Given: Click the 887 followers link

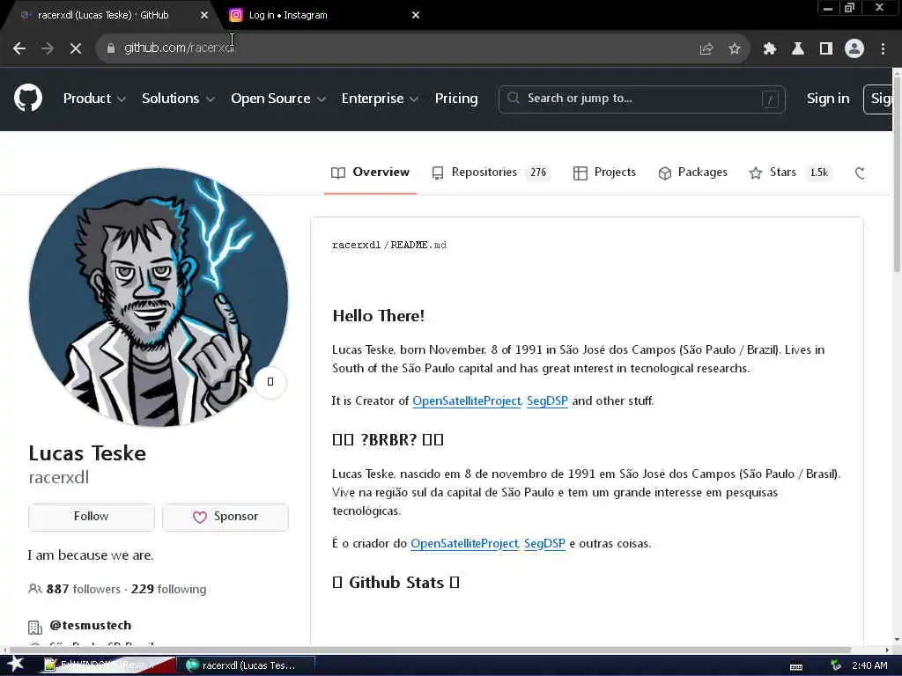Looking at the screenshot, I should click(x=84, y=589).
